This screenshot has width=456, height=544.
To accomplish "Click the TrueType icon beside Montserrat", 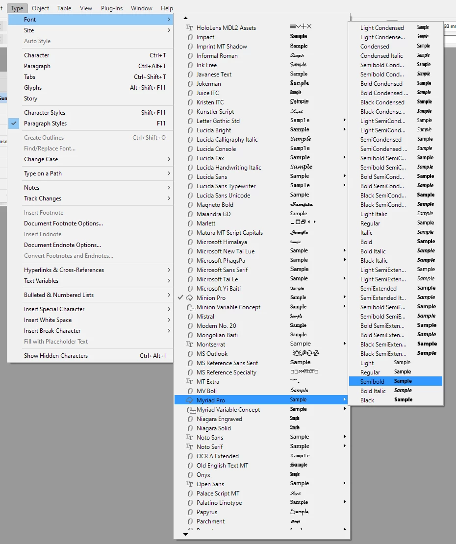I will point(189,344).
